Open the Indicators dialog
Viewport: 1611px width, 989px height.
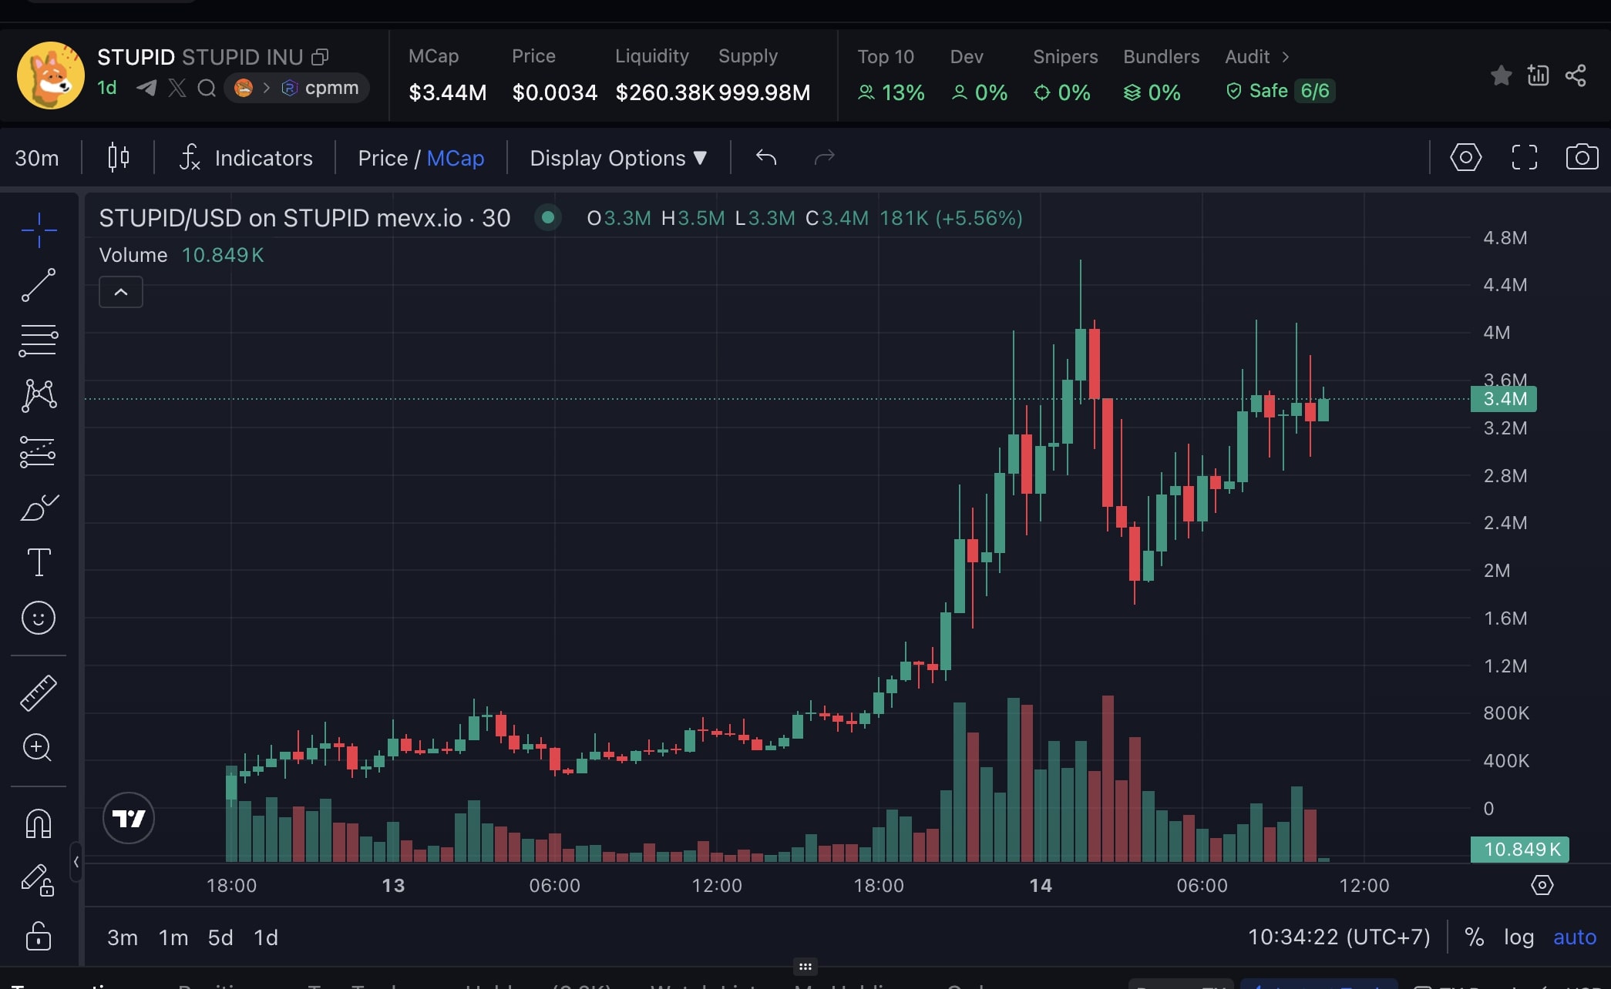(246, 158)
